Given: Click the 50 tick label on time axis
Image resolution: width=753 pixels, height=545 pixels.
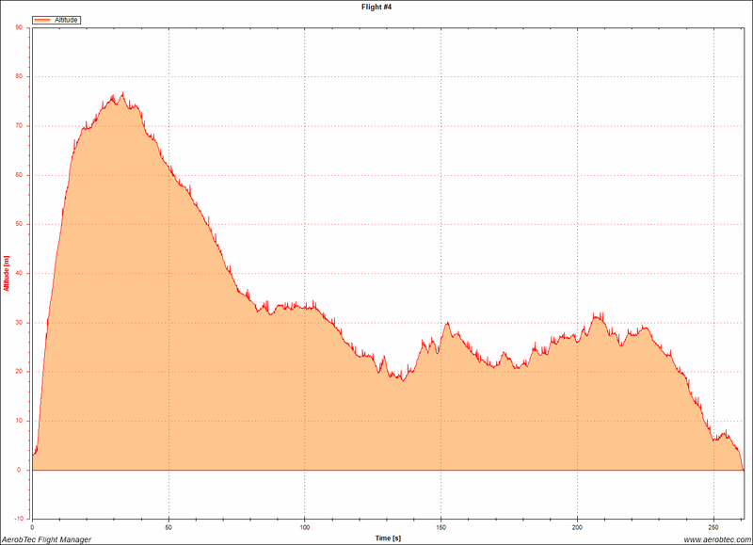Looking at the screenshot, I should tap(168, 527).
